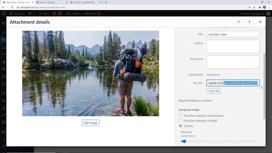Click the WordPress logo in admin bar
The height and width of the screenshot is (153, 272).
click(x=4, y=14)
